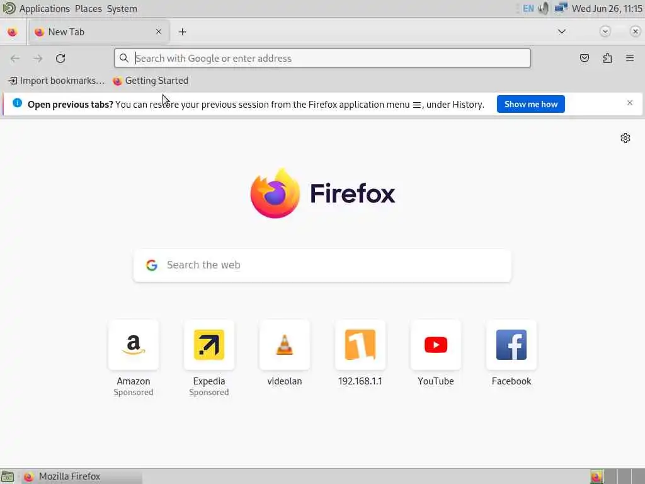Click the Sponsored label under Amazon
Screen dimensions: 645x484
[x=134, y=392]
